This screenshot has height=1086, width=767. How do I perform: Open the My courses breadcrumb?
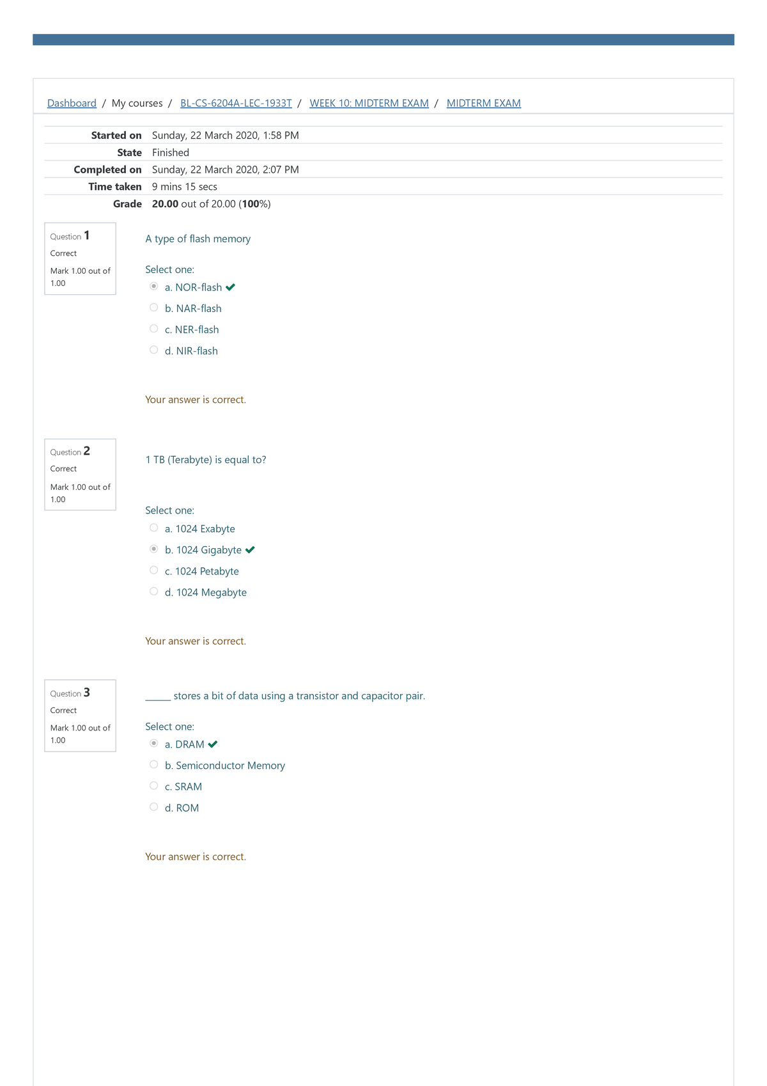coord(136,103)
